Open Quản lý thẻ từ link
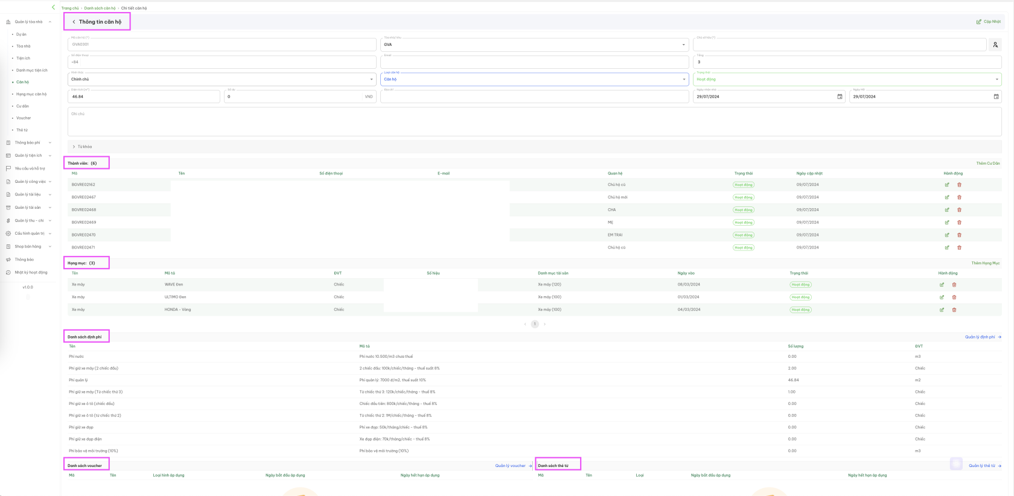The image size is (1014, 496). tap(985, 466)
